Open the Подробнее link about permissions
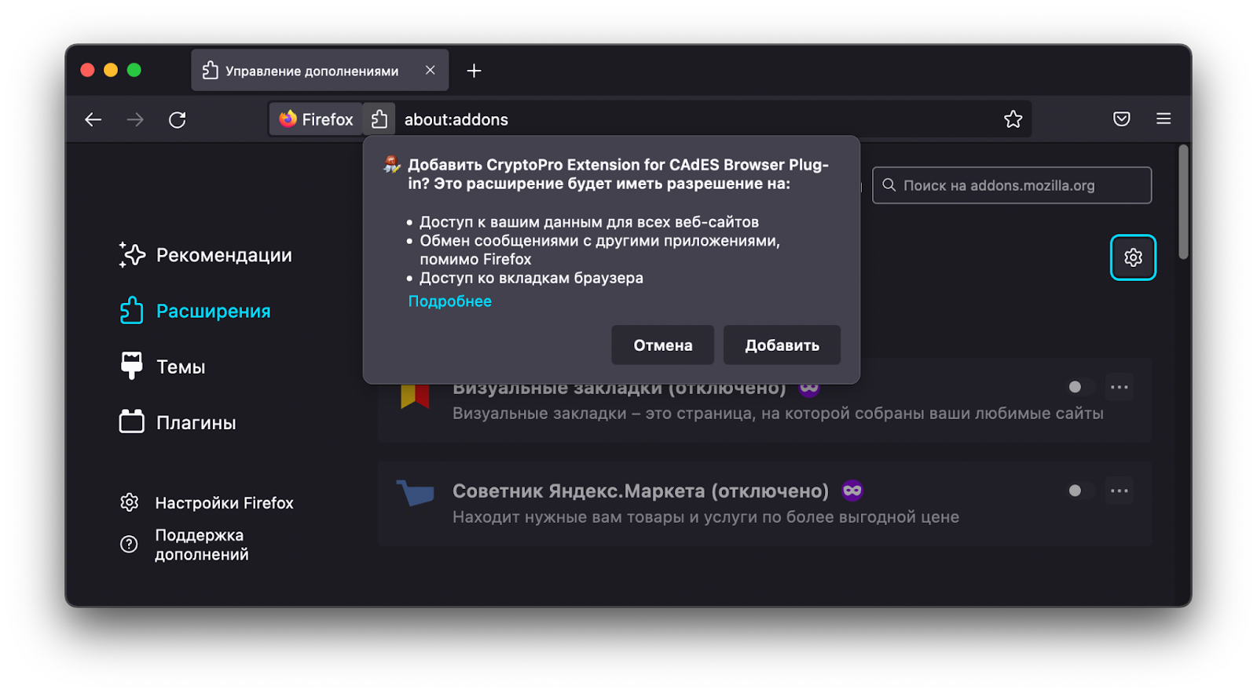Viewport: 1257px width, 693px height. click(x=449, y=301)
